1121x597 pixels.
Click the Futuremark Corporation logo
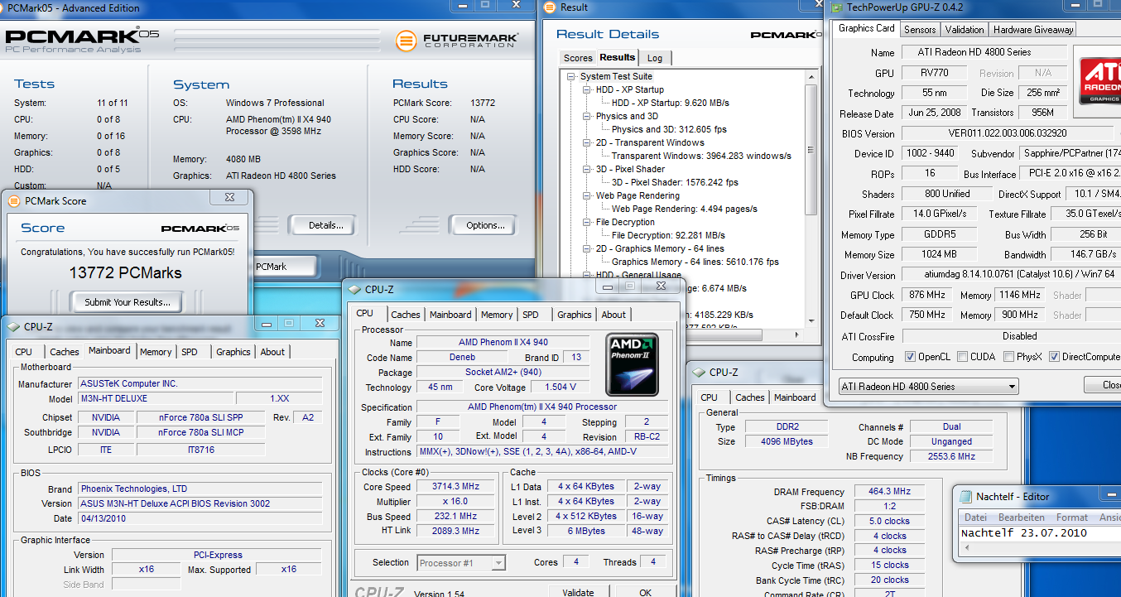pyautogui.click(x=457, y=40)
